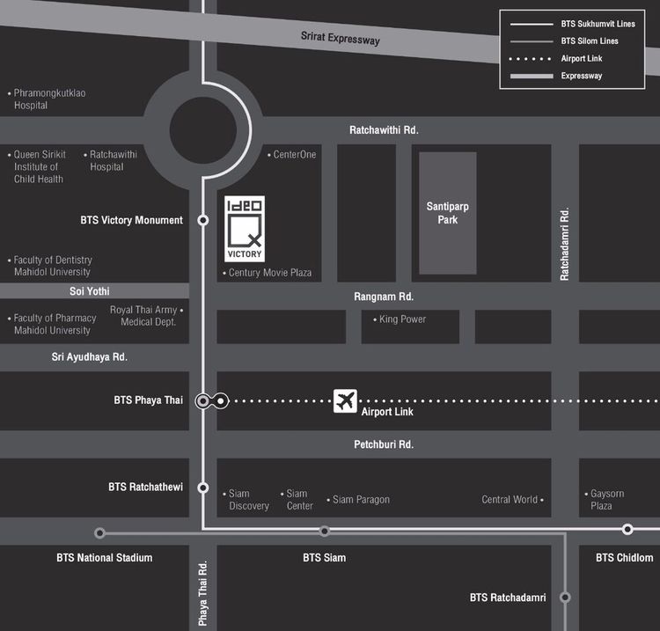
Task: Select the BTS Ratchathewi station marker
Action: point(203,488)
